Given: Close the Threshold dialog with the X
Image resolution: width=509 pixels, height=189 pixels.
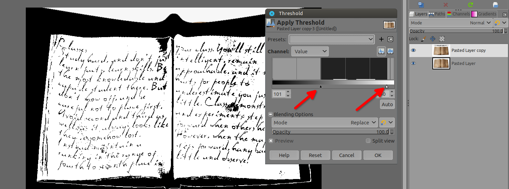Looking at the screenshot, I should (272, 13).
